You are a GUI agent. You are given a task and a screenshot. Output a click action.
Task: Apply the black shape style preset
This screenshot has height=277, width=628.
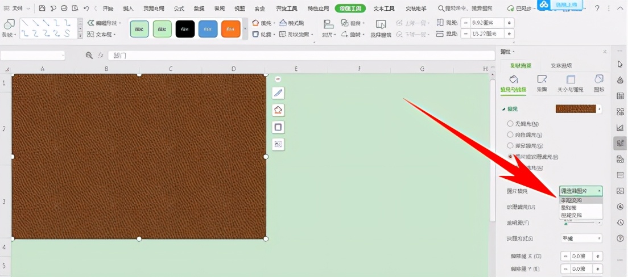[185, 29]
